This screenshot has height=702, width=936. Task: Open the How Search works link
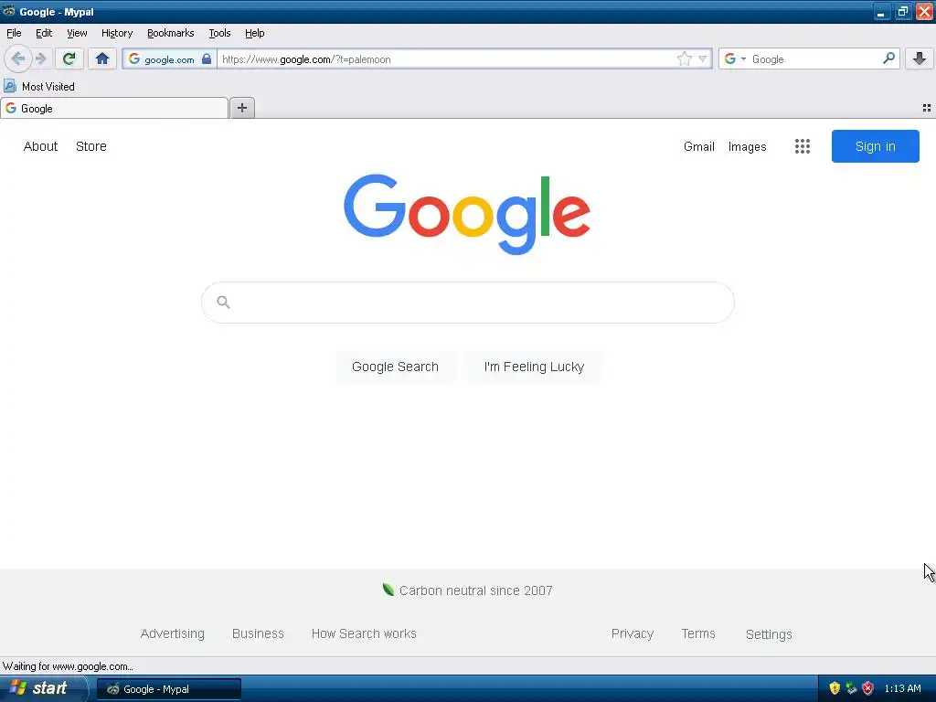364,633
